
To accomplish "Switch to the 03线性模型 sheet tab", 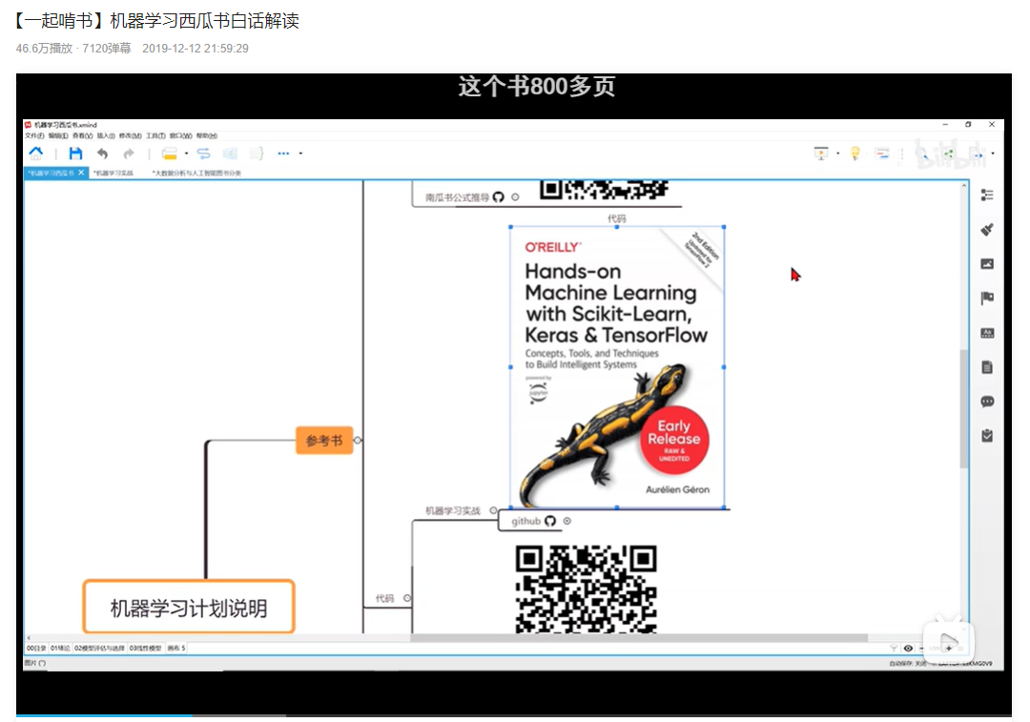I will [x=145, y=648].
